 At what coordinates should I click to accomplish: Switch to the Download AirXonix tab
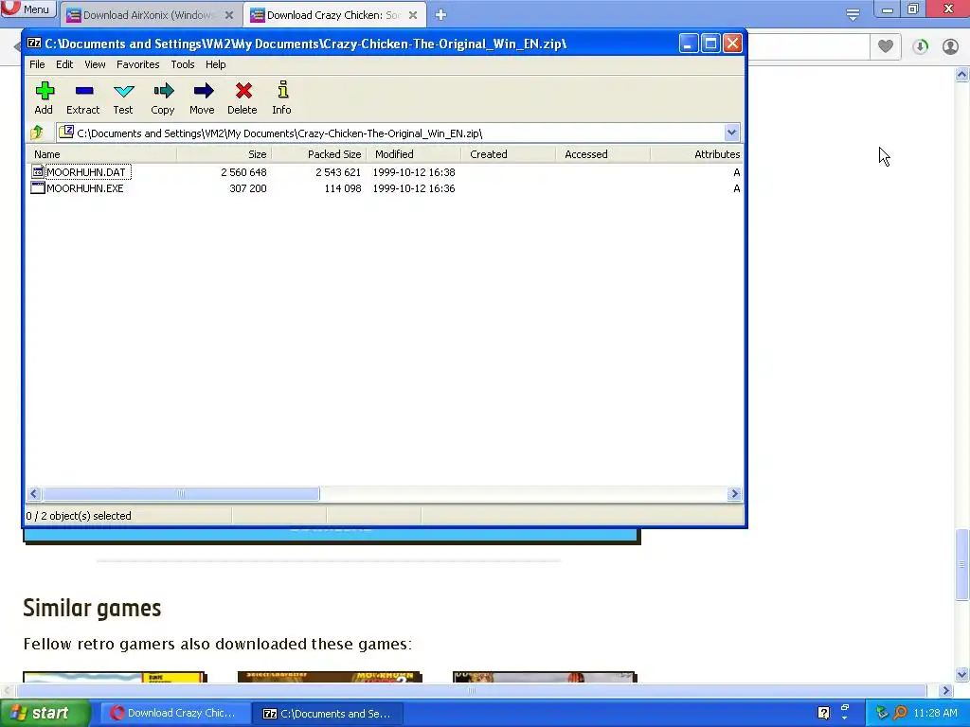[x=151, y=15]
